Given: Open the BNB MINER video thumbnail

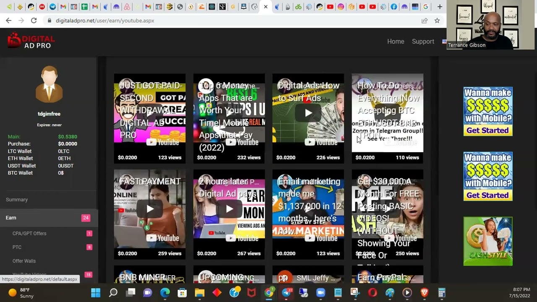Looking at the screenshot, I should click(x=150, y=274).
